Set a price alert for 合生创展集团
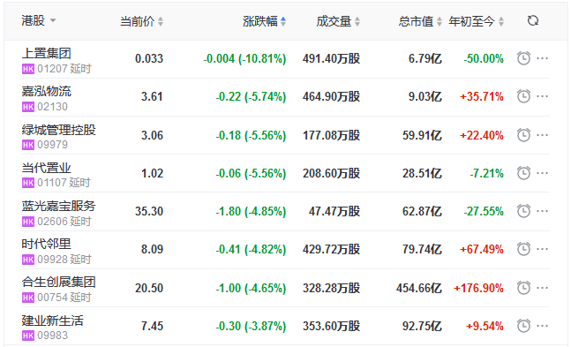 (523, 288)
